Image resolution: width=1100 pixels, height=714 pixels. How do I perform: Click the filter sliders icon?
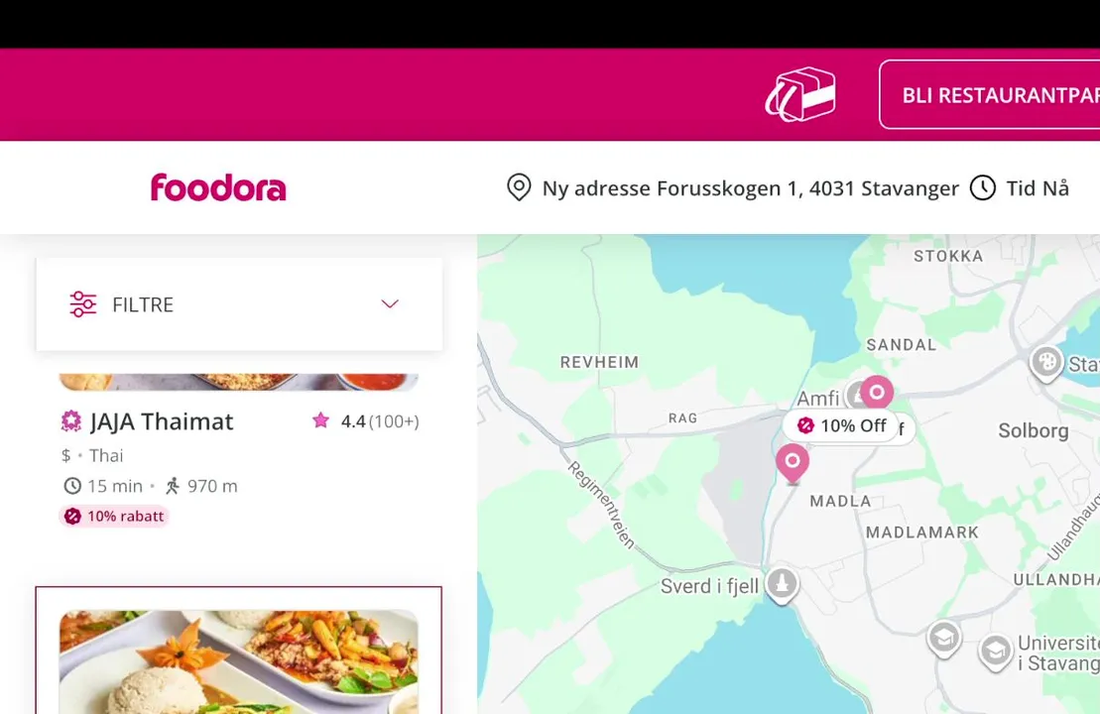[82, 303]
